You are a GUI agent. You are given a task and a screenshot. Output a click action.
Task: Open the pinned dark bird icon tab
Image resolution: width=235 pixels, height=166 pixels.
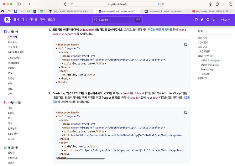tap(35, 11)
